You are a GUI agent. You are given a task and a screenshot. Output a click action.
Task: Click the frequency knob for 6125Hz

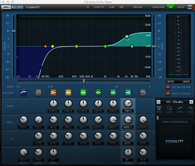128,120
